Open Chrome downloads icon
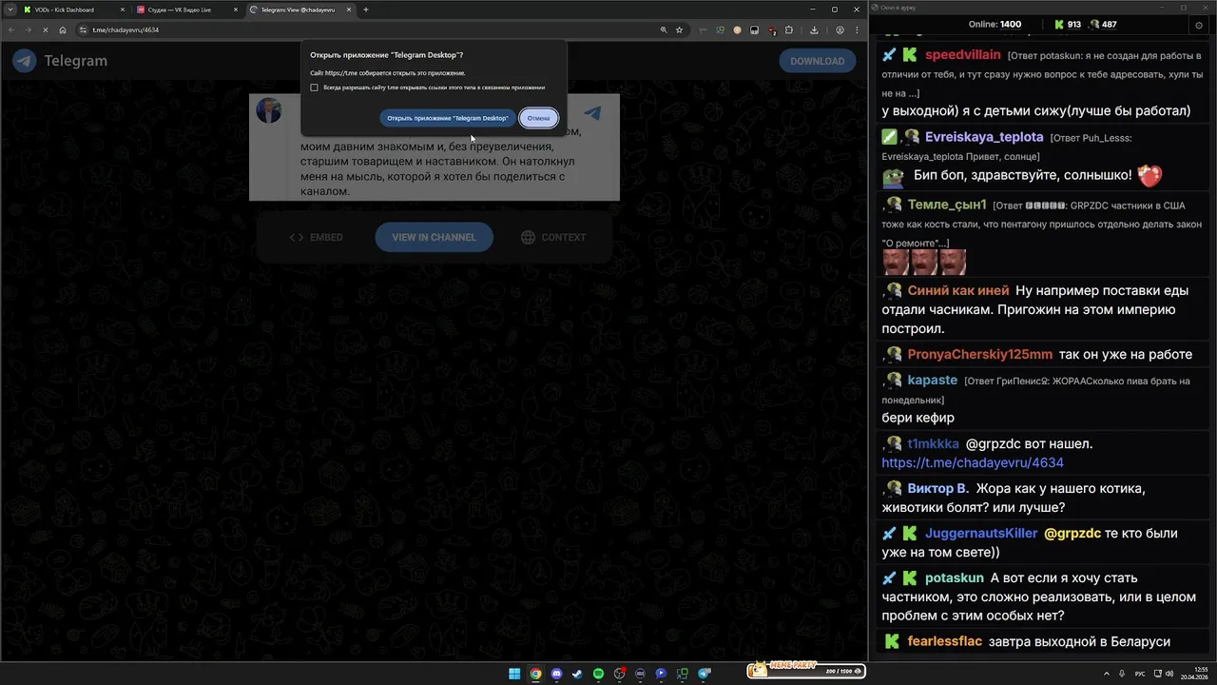Viewport: 1217px width, 685px height. pos(814,29)
